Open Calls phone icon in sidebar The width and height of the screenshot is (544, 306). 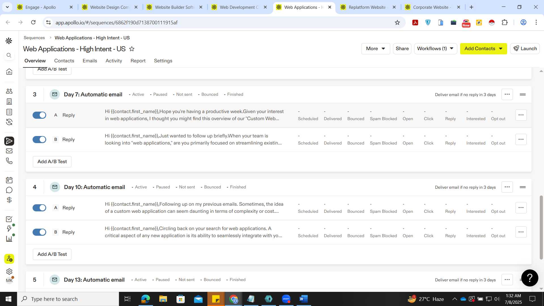(x=9, y=161)
